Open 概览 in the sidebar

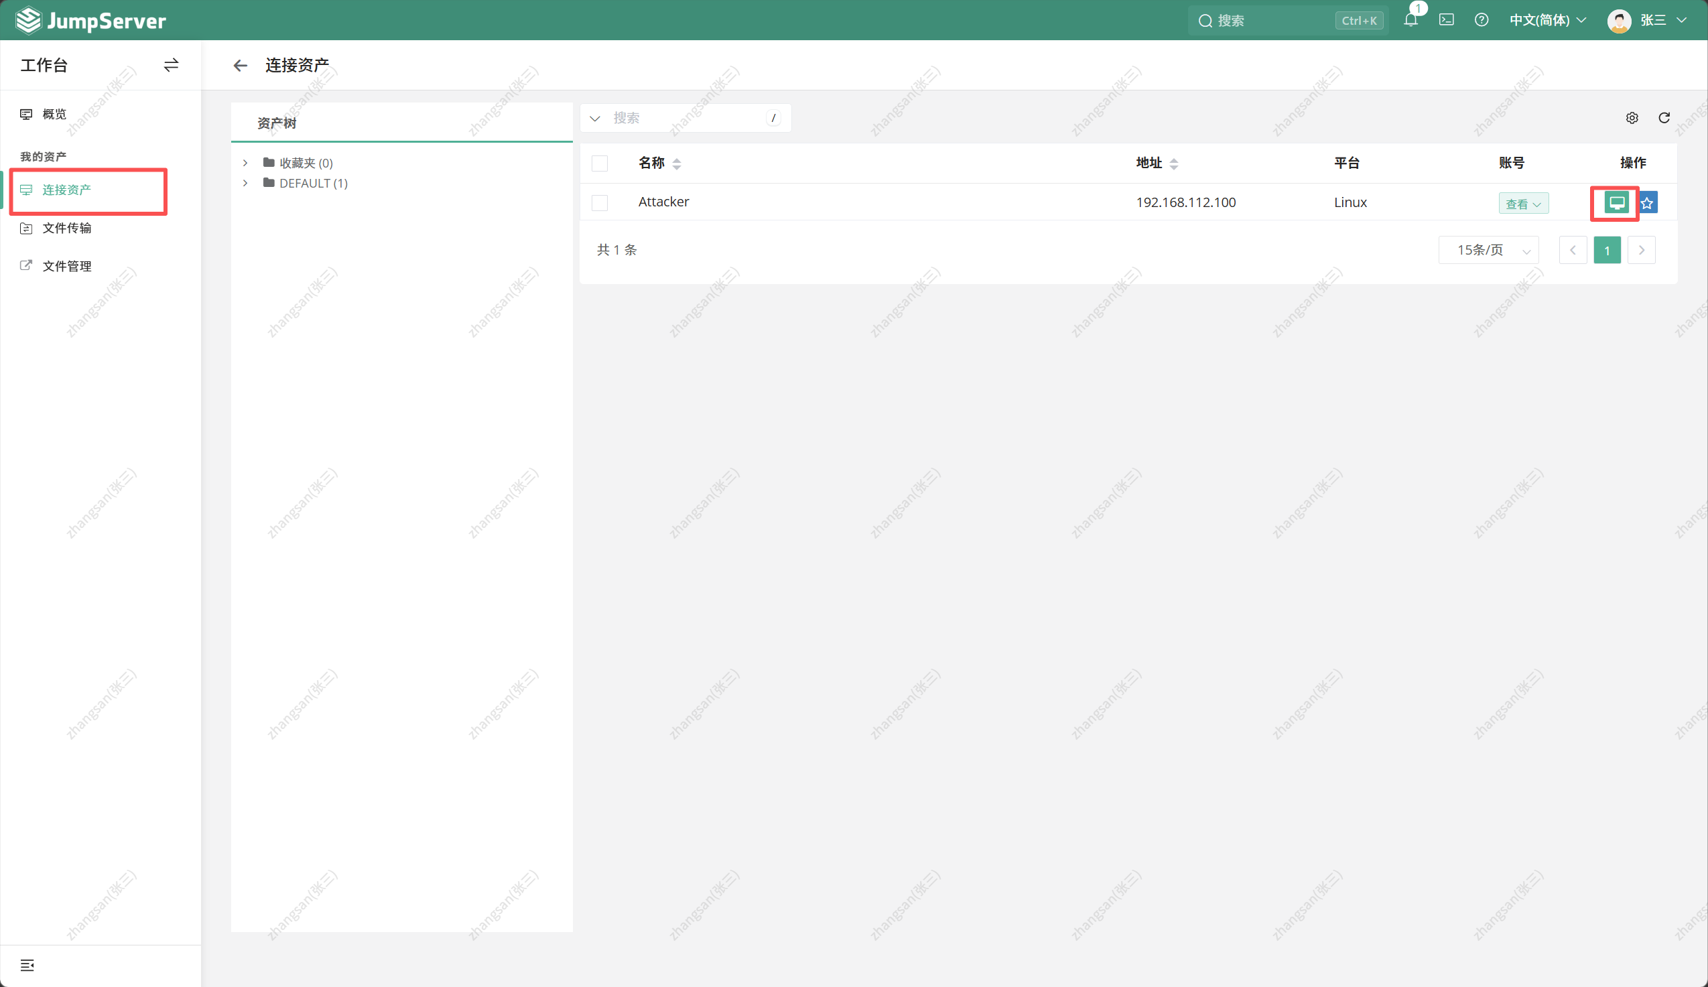click(x=54, y=115)
